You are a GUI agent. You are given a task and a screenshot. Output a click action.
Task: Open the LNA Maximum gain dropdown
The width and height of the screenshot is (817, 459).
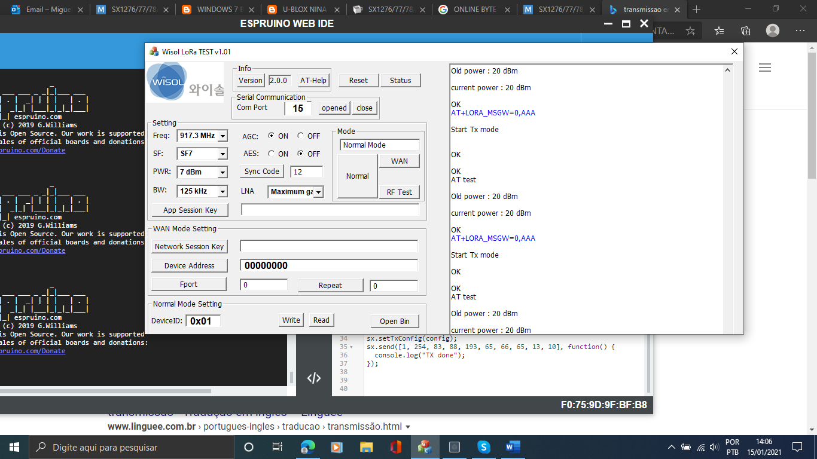pos(318,192)
